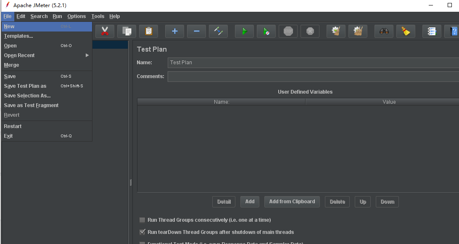Click the Value column header
459x244 pixels.
[x=382, y=102]
